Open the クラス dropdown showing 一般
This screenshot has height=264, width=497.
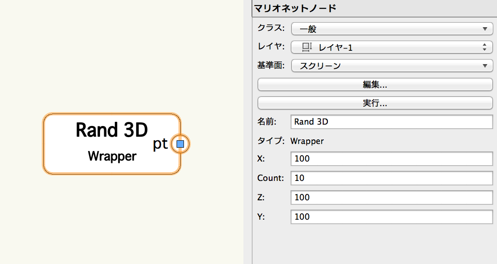(x=392, y=29)
